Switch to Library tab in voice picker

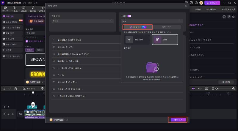tap(167, 27)
